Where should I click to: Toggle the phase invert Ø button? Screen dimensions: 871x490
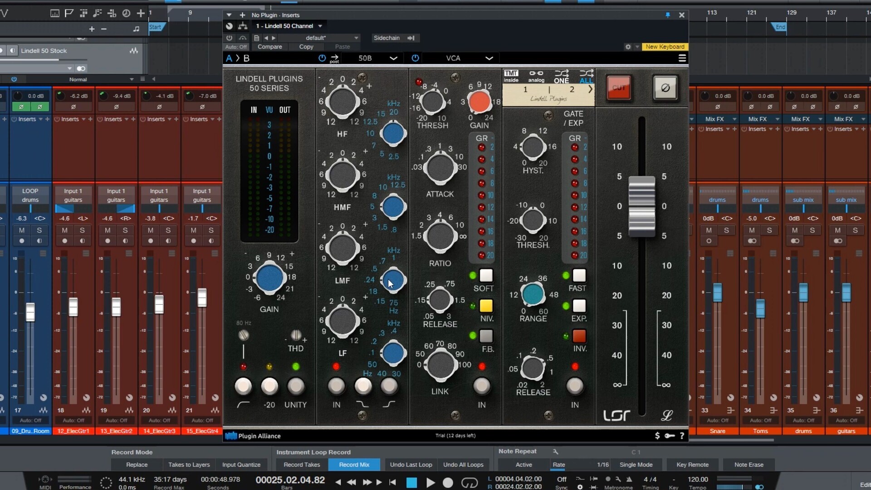(x=665, y=88)
